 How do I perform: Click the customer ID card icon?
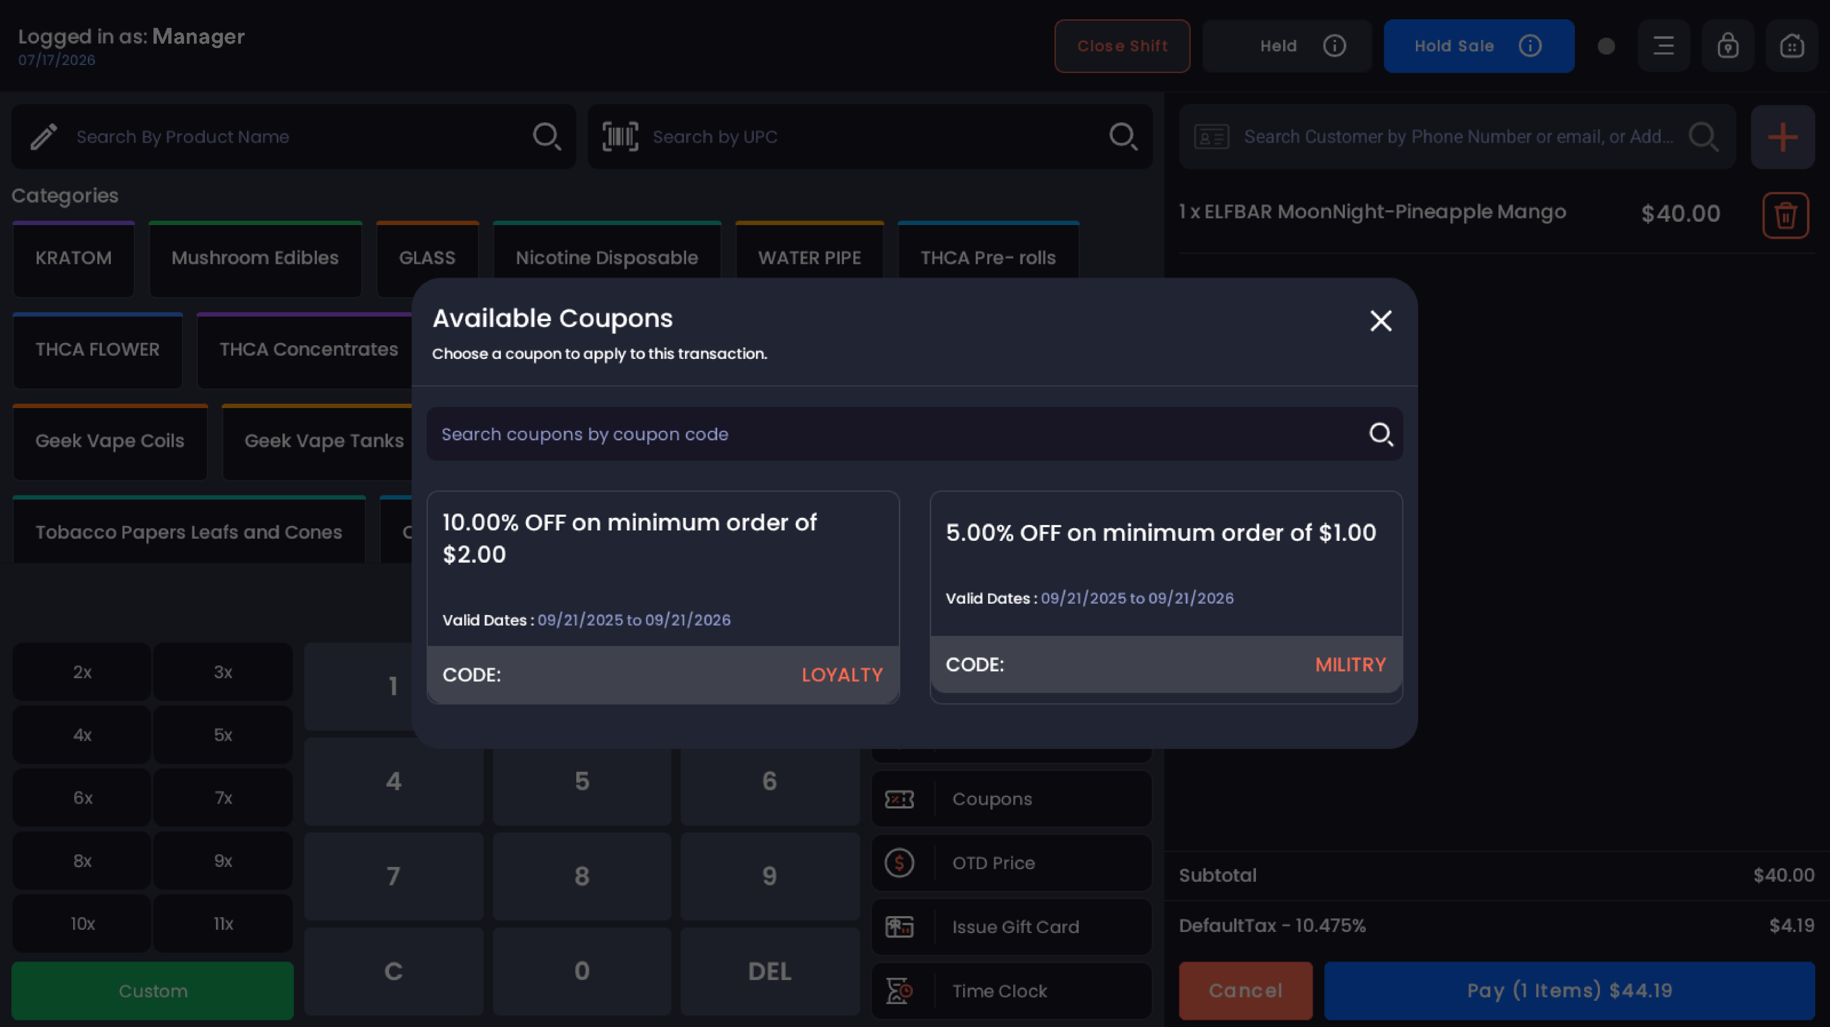click(x=1211, y=137)
